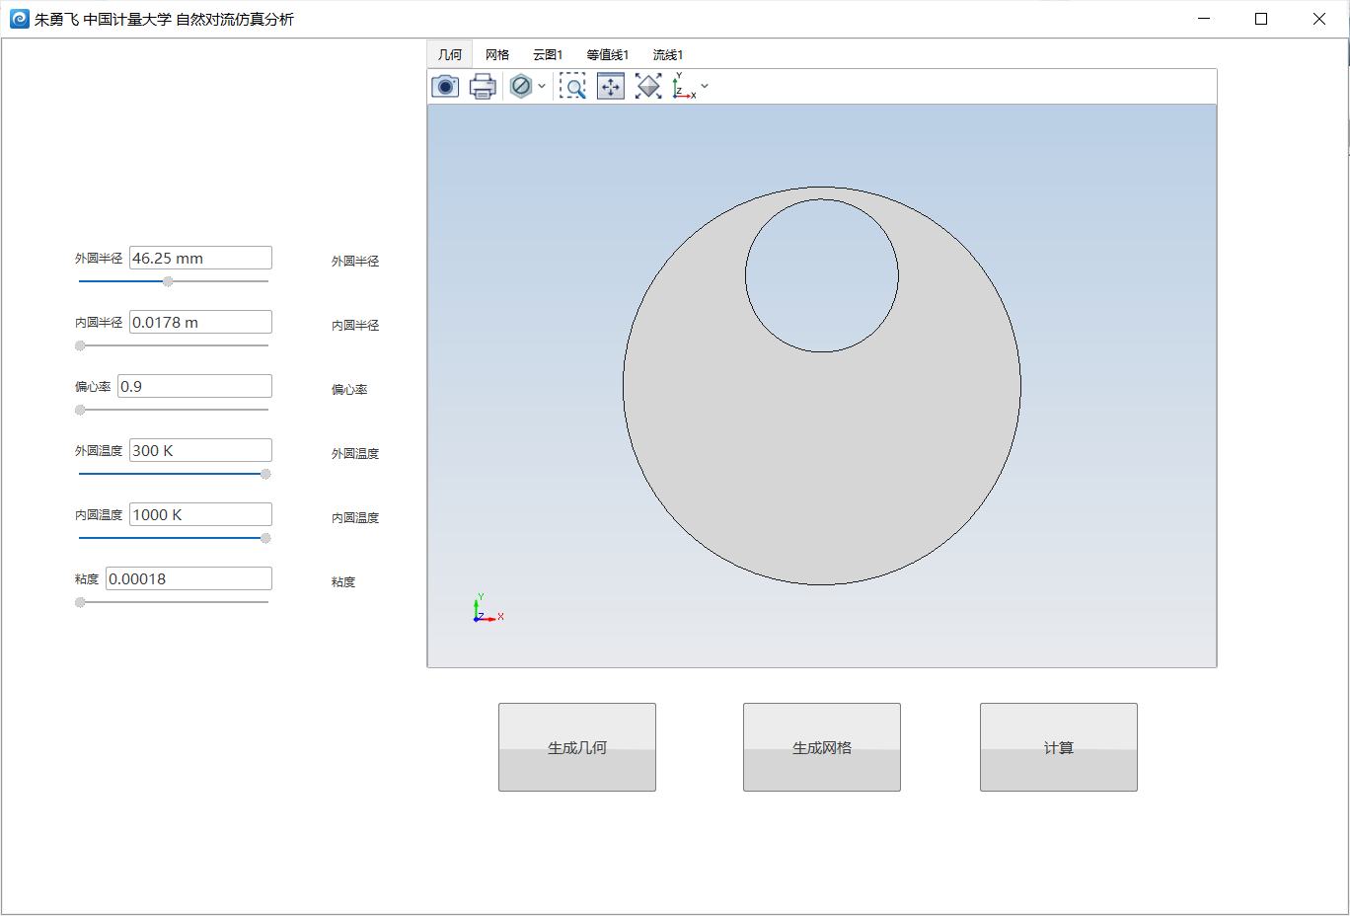Click the 外圆半径 slider handle
The width and height of the screenshot is (1350, 916).
coord(168,281)
